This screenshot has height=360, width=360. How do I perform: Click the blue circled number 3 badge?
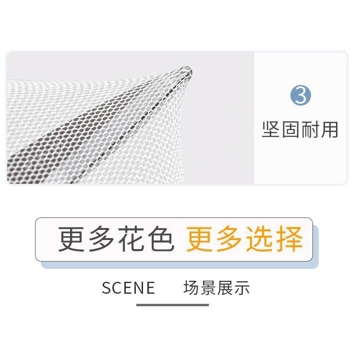(300, 95)
